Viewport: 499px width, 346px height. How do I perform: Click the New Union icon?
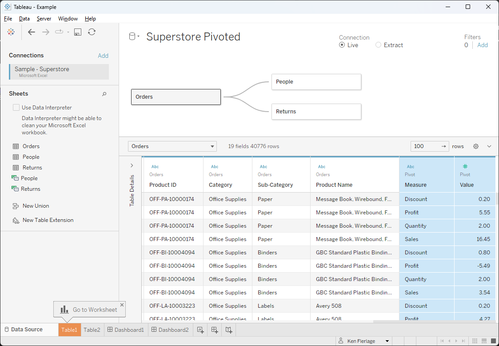tap(16, 206)
